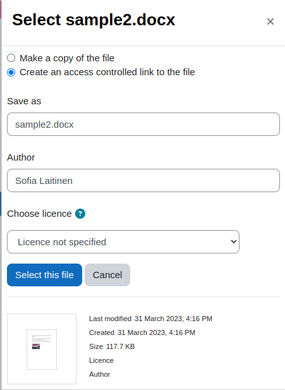This screenshot has width=285, height=390.
Task: Confirm with 'Select this file' button
Action: [44, 275]
